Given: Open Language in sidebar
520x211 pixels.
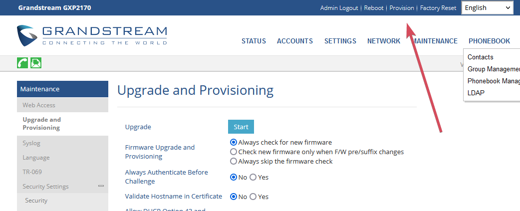Looking at the screenshot, I should coord(62,158).
